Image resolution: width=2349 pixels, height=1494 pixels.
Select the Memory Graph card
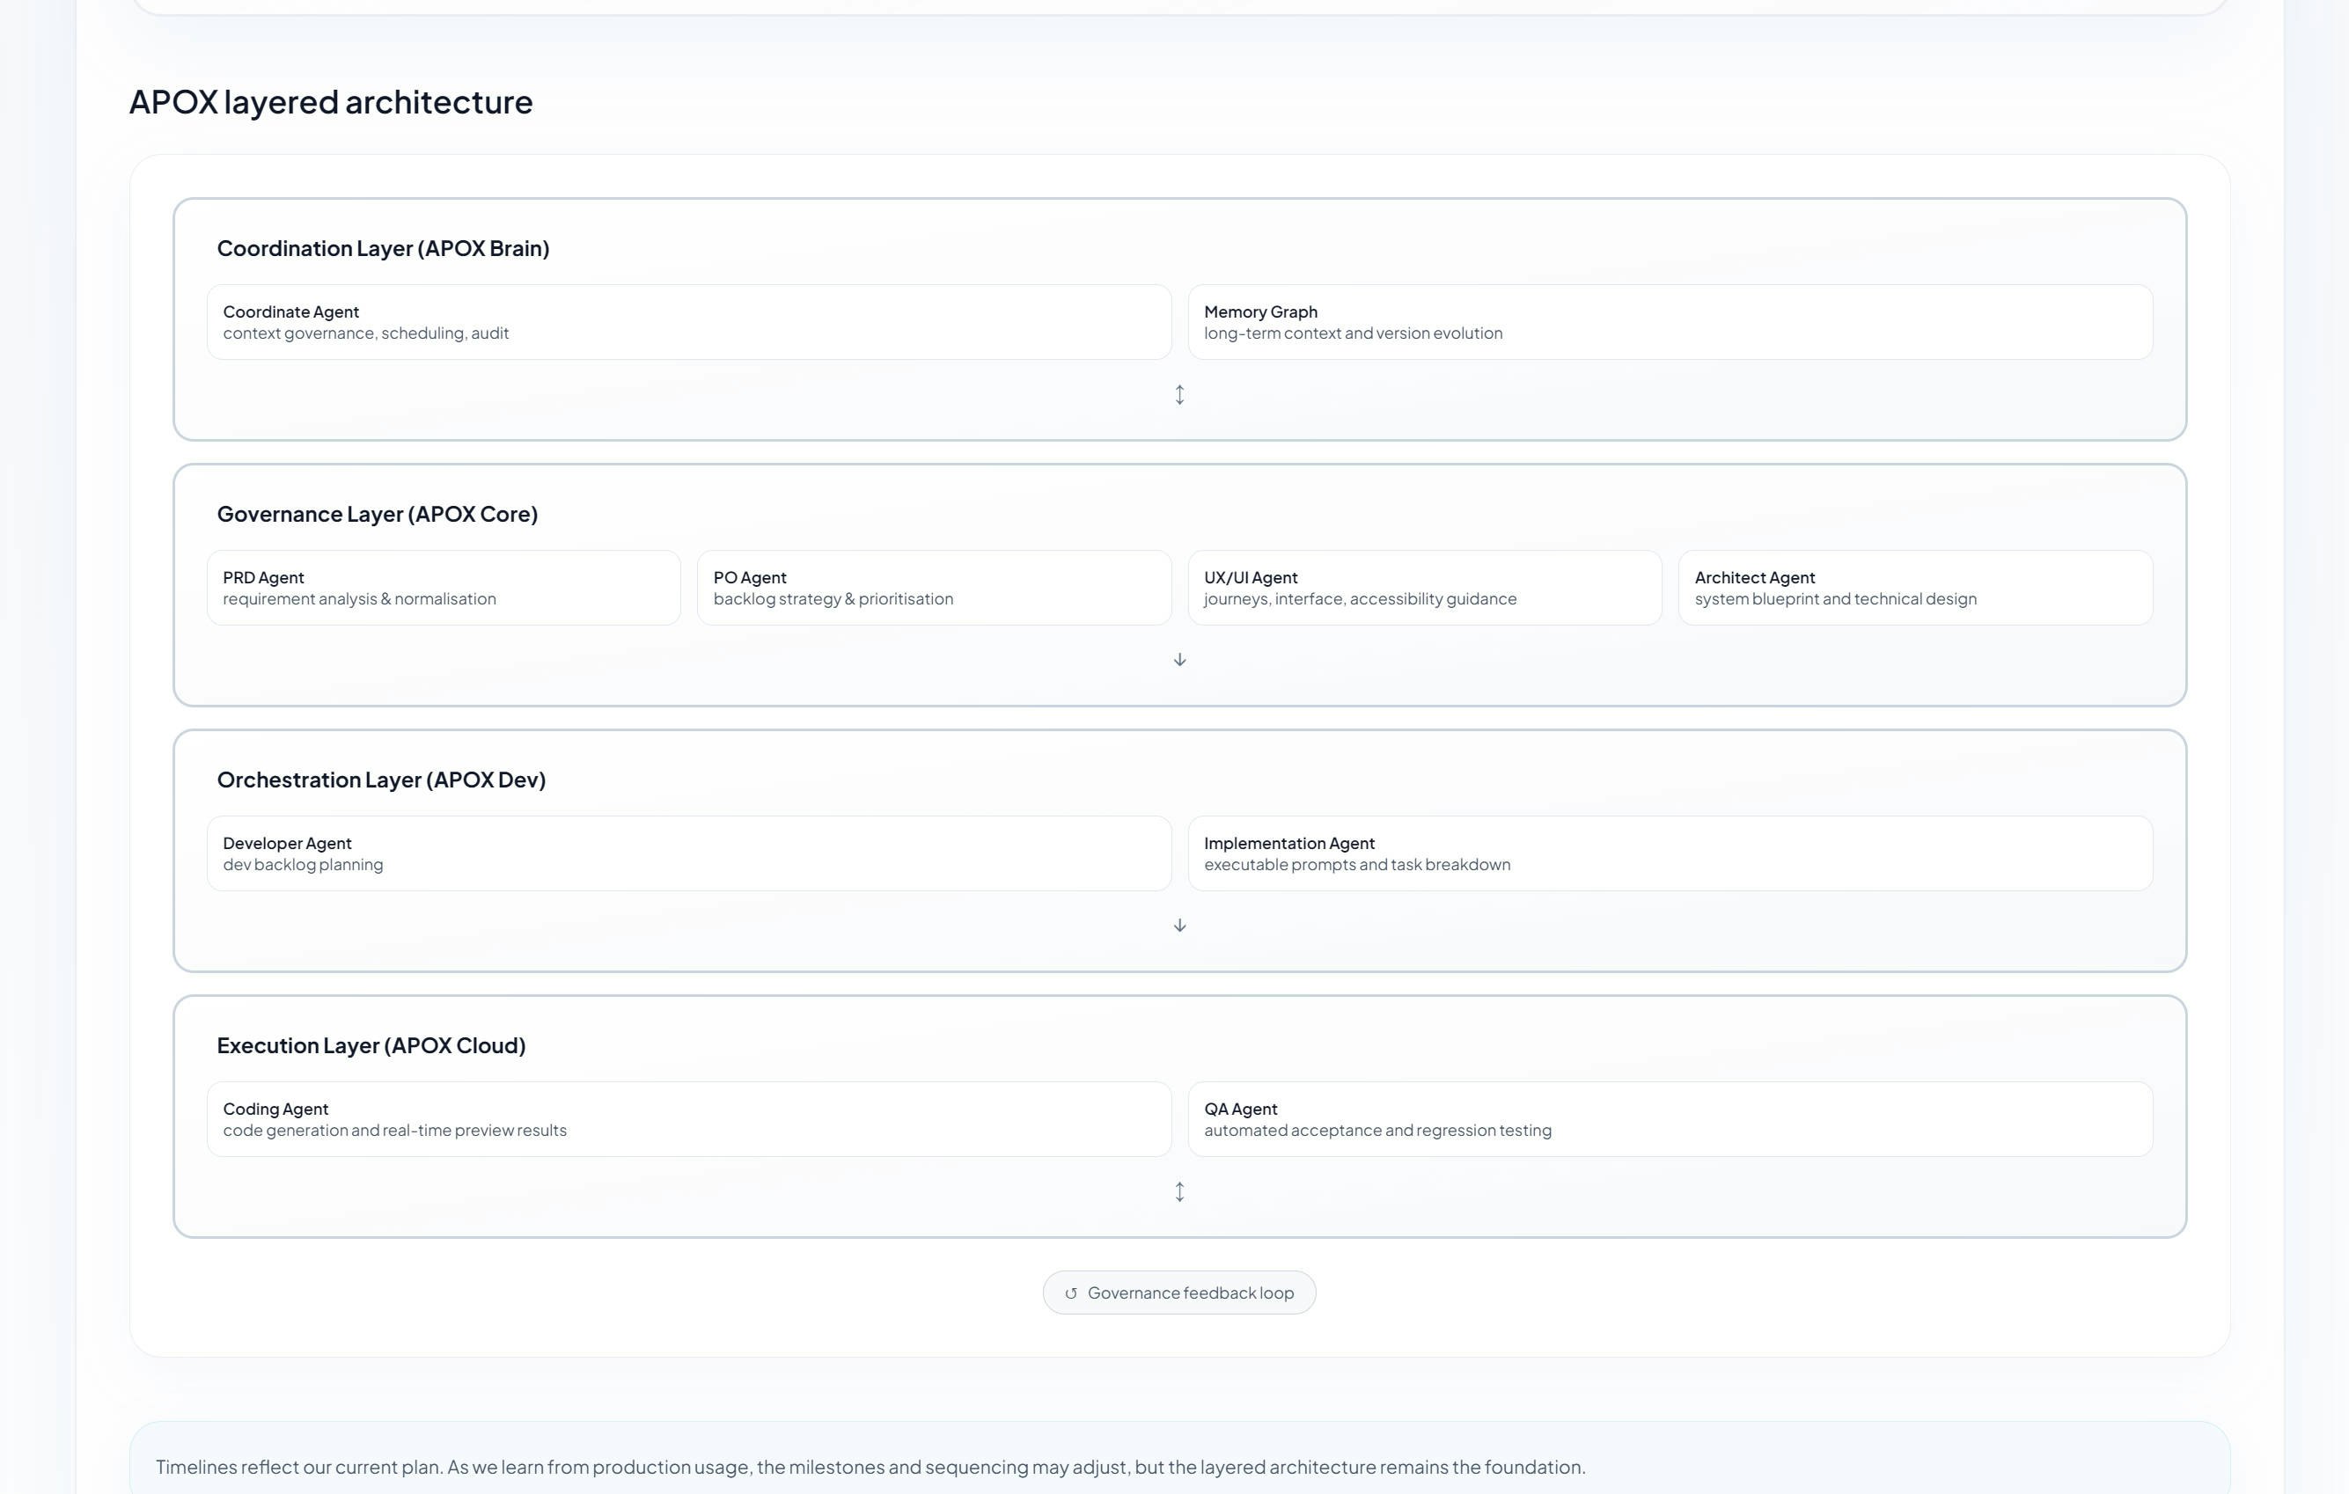pos(1669,322)
